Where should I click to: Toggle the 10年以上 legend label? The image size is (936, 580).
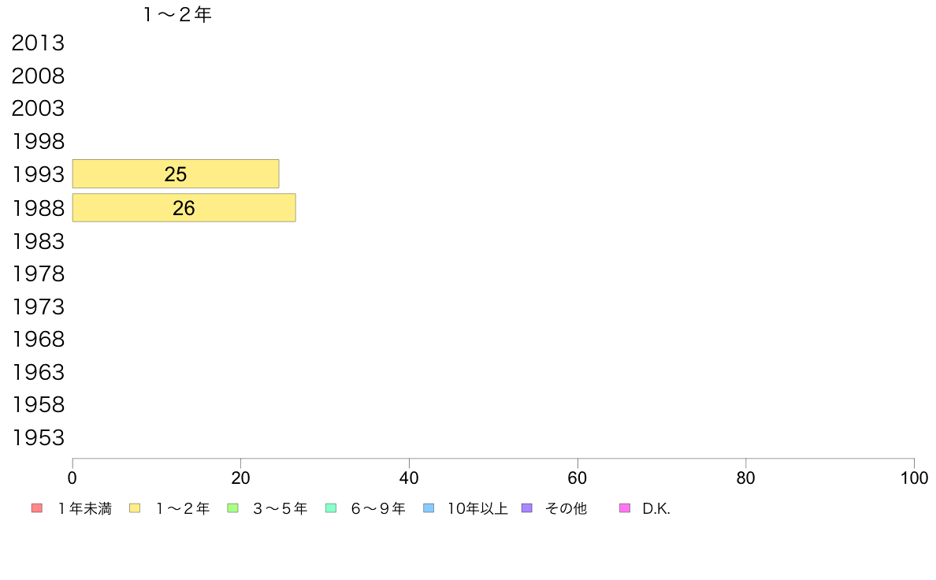(477, 509)
